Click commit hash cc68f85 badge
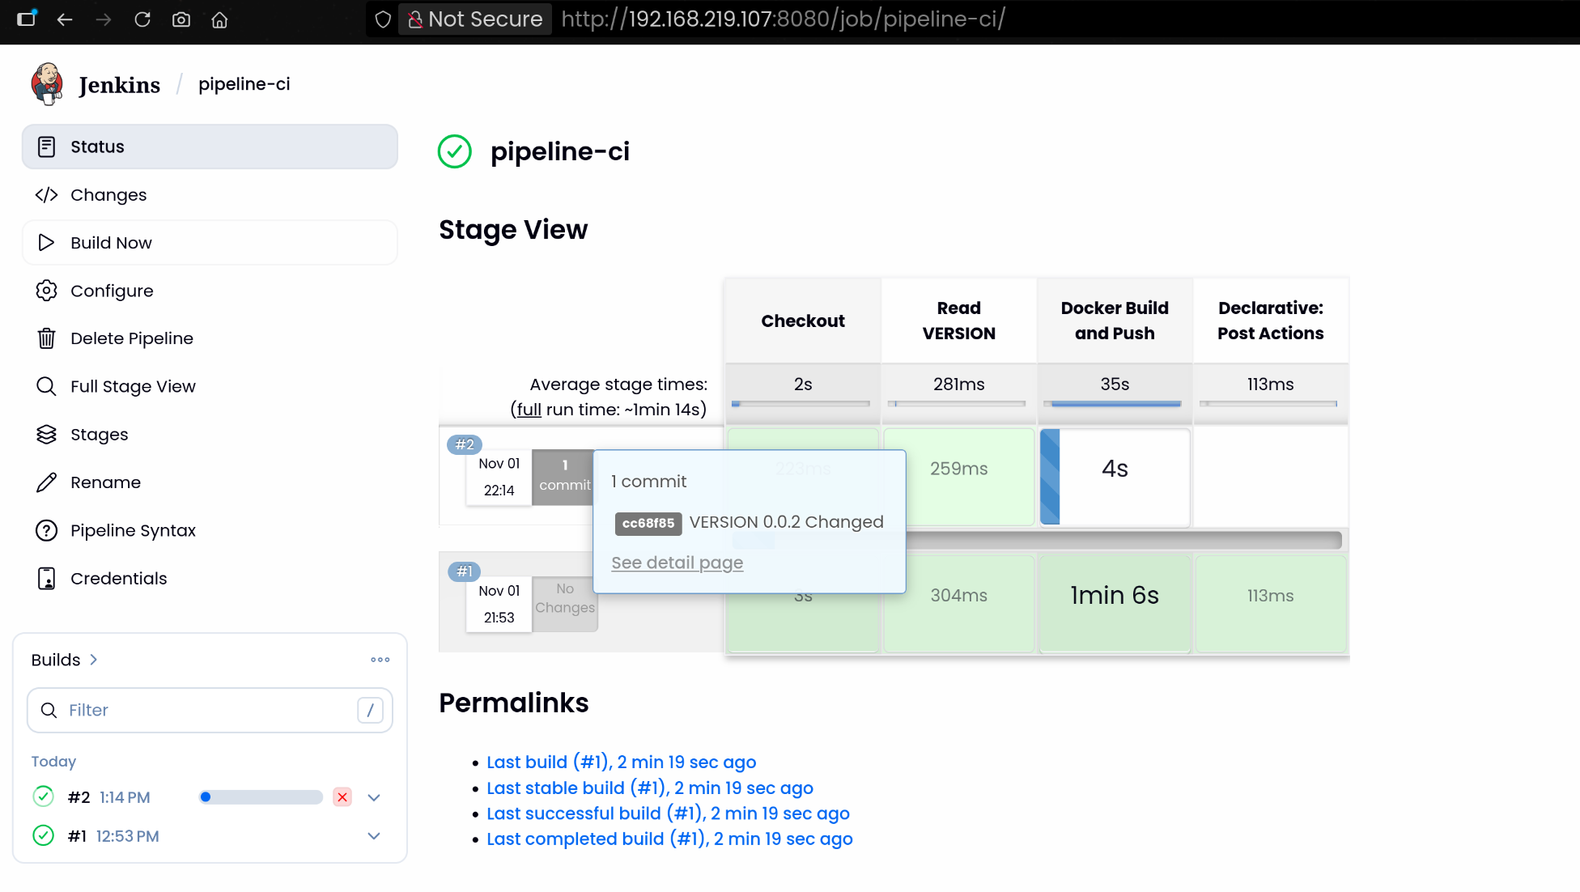This screenshot has height=892, width=1580. [x=648, y=523]
